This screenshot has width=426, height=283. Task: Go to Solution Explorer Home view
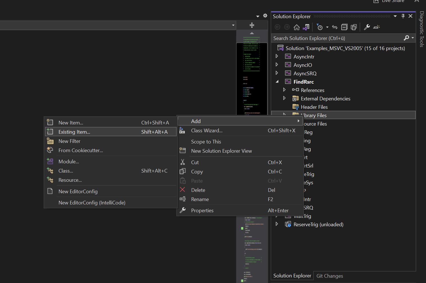click(296, 27)
